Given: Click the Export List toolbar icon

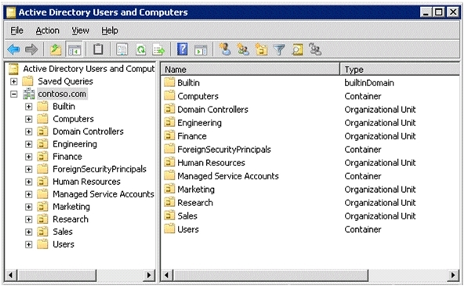Looking at the screenshot, I should [158, 49].
